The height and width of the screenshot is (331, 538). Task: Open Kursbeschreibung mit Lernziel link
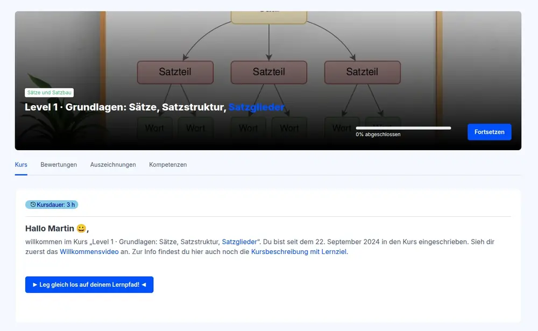299,252
